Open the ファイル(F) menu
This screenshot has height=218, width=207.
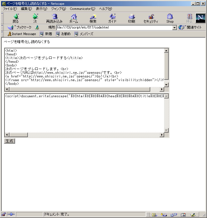pyautogui.click(x=10, y=9)
